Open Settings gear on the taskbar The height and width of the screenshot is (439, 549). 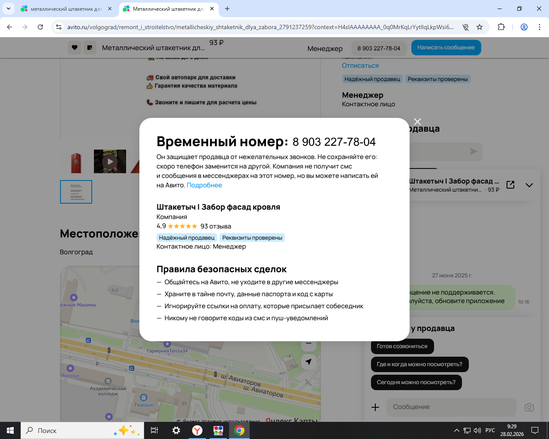pyautogui.click(x=176, y=430)
